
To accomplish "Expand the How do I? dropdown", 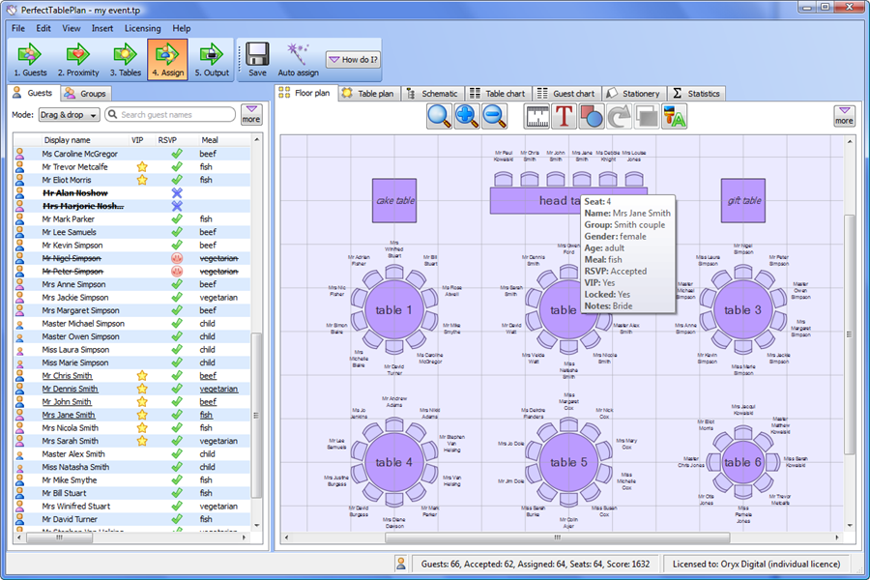I will click(353, 59).
